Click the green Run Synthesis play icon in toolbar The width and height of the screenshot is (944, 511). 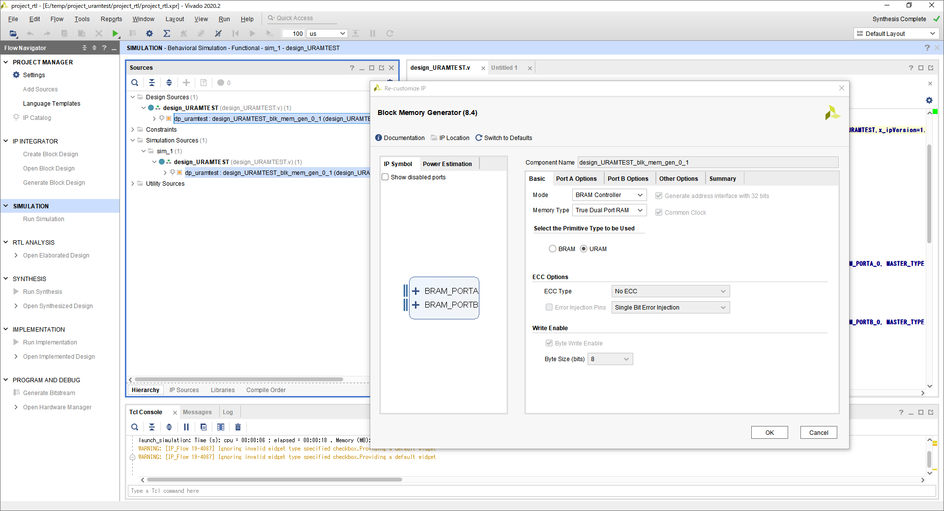(x=115, y=33)
